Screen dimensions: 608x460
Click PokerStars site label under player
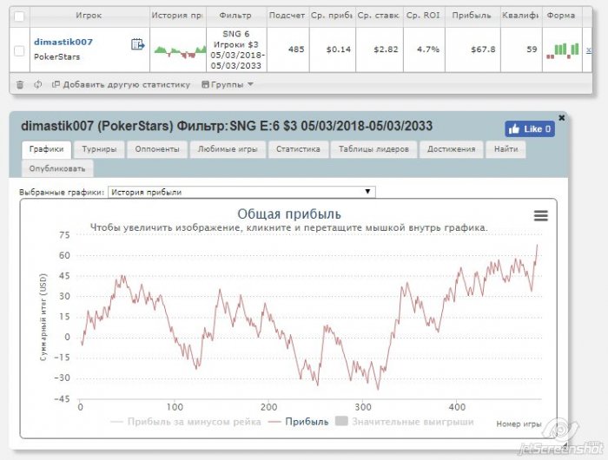pyautogui.click(x=57, y=57)
